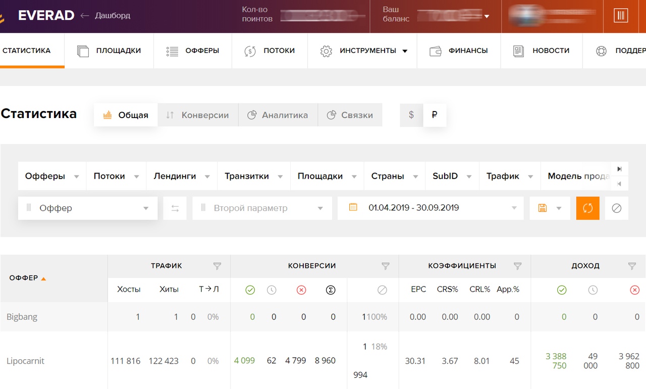
Task: Switch to the Общая statistics tab
Action: [x=126, y=115]
